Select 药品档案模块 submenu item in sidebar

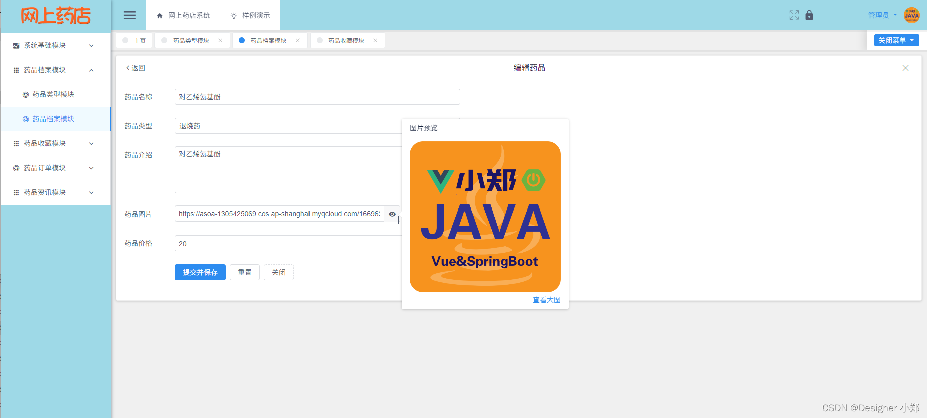click(55, 119)
